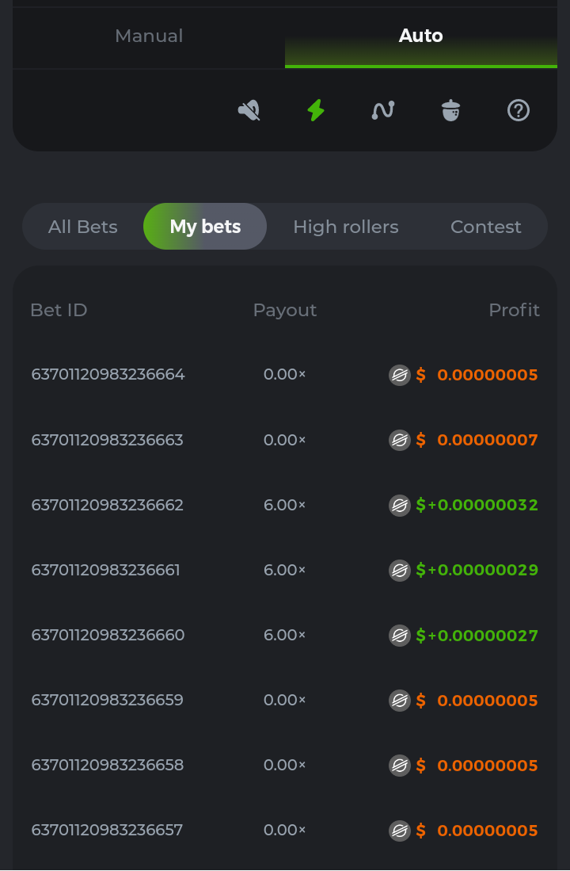Click coin icon on bet ending 6657
The image size is (570, 871).
pyautogui.click(x=400, y=830)
